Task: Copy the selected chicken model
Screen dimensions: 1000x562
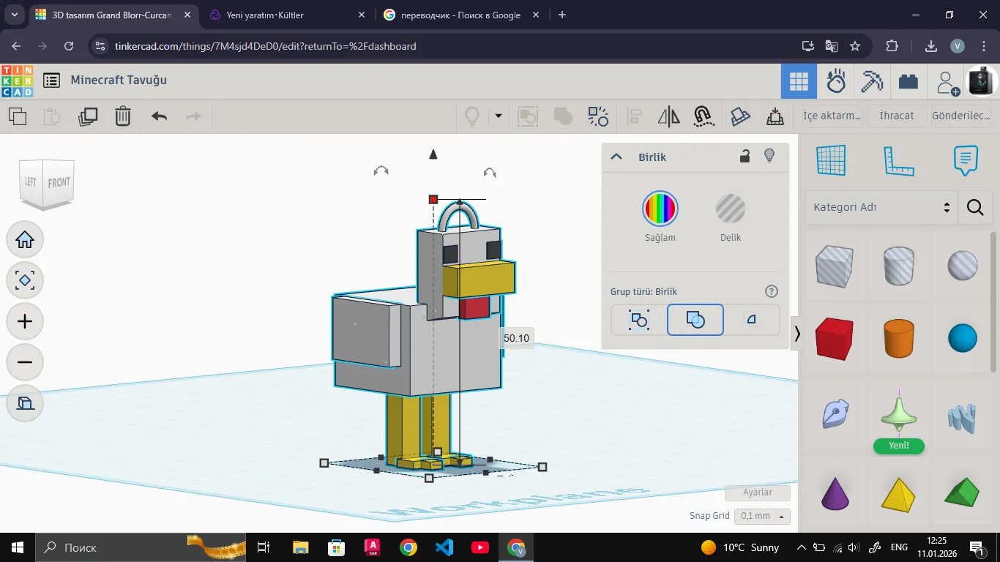Action: (18, 116)
